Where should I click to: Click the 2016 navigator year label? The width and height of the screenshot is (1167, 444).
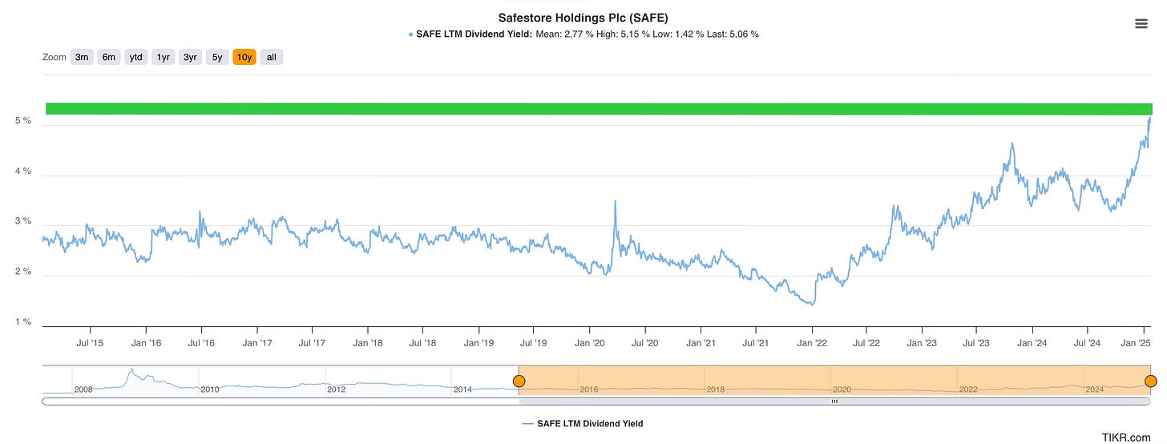tap(589, 390)
